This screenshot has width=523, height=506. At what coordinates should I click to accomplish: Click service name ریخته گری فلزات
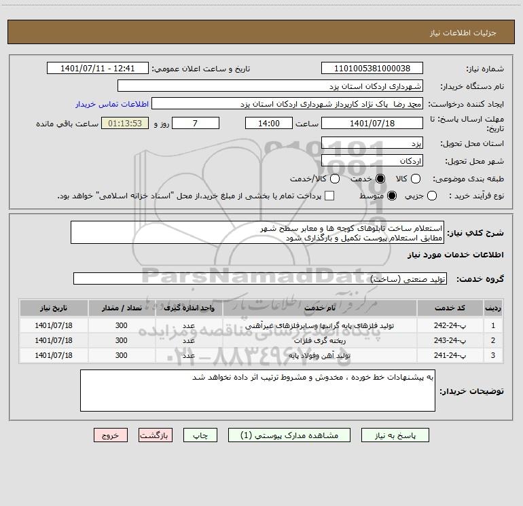point(319,340)
